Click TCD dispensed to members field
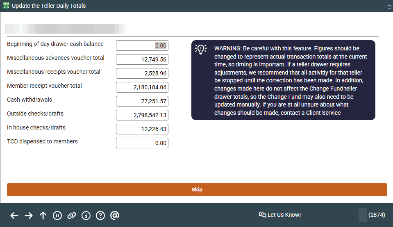This screenshot has width=393, height=227. coord(142,143)
